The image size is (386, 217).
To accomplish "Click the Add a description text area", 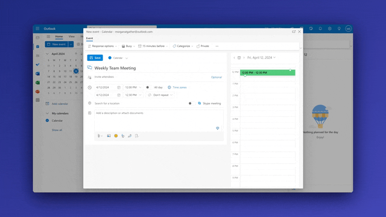I will click(159, 121).
